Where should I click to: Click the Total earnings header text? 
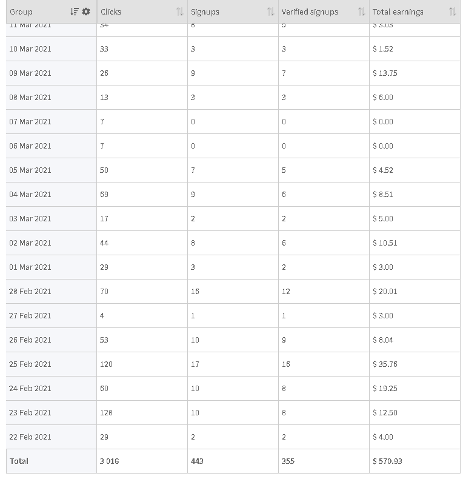398,12
